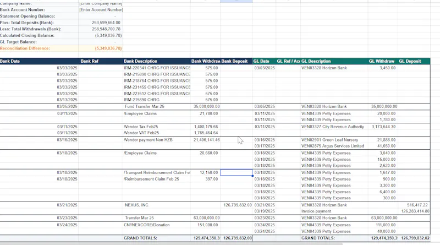Viewport: 440px width, 245px height.
Task: Select GL withdrawal 41,650.00 cell
Action: [x=383, y=146]
